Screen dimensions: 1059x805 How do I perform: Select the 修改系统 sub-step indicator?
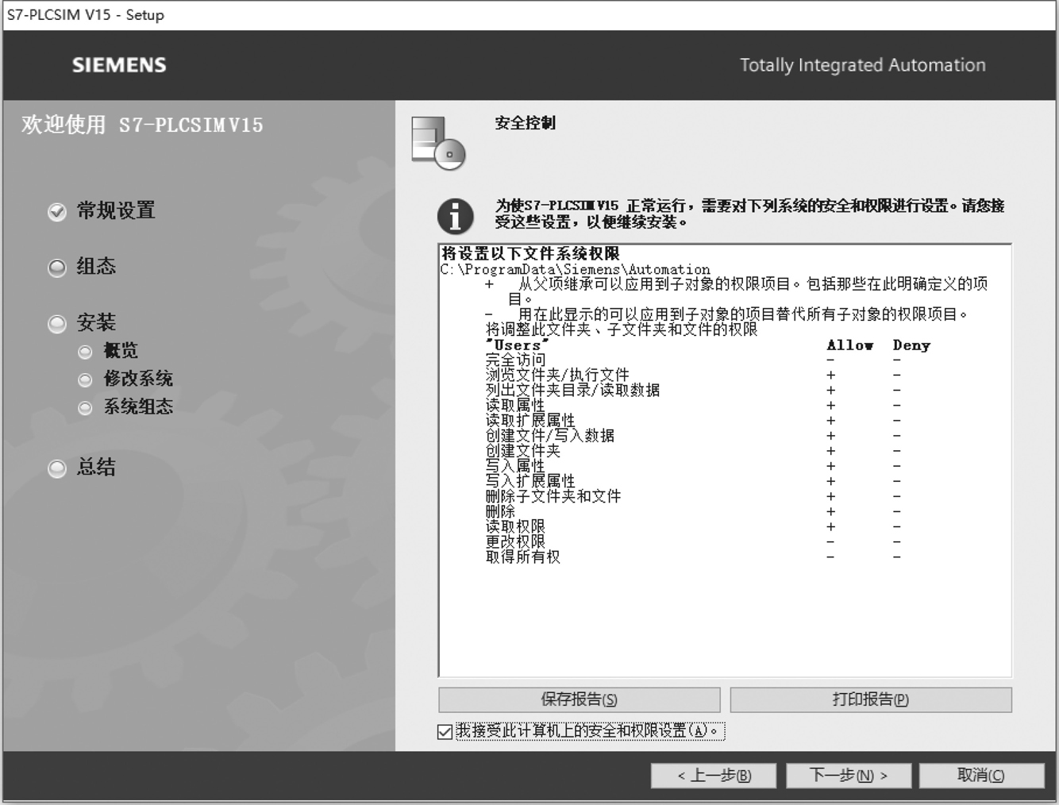86,380
